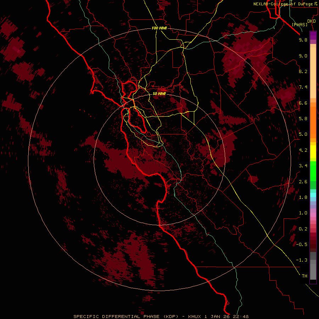Screen dimensions: 319x319
Task: Click the -1.3 scale value
Action: (302, 260)
